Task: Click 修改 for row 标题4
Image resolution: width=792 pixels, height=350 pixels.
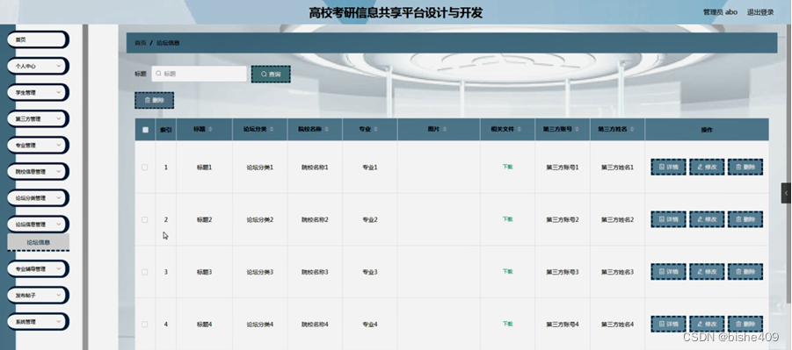Action: click(x=707, y=325)
